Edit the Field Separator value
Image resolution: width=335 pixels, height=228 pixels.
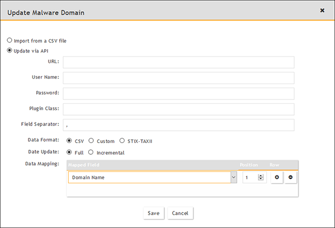(x=179, y=125)
